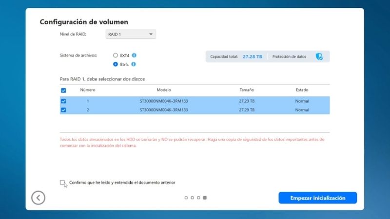The width and height of the screenshot is (390, 219).
Task: Click the Confirmo que he leído label text
Action: click(122, 182)
